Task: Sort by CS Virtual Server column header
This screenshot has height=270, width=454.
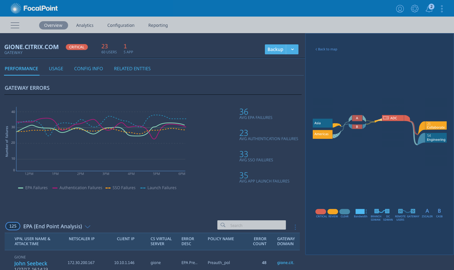Action: (161, 241)
